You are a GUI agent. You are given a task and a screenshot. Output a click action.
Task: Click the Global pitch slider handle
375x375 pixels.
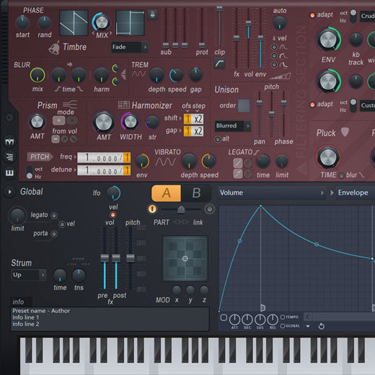click(x=130, y=258)
